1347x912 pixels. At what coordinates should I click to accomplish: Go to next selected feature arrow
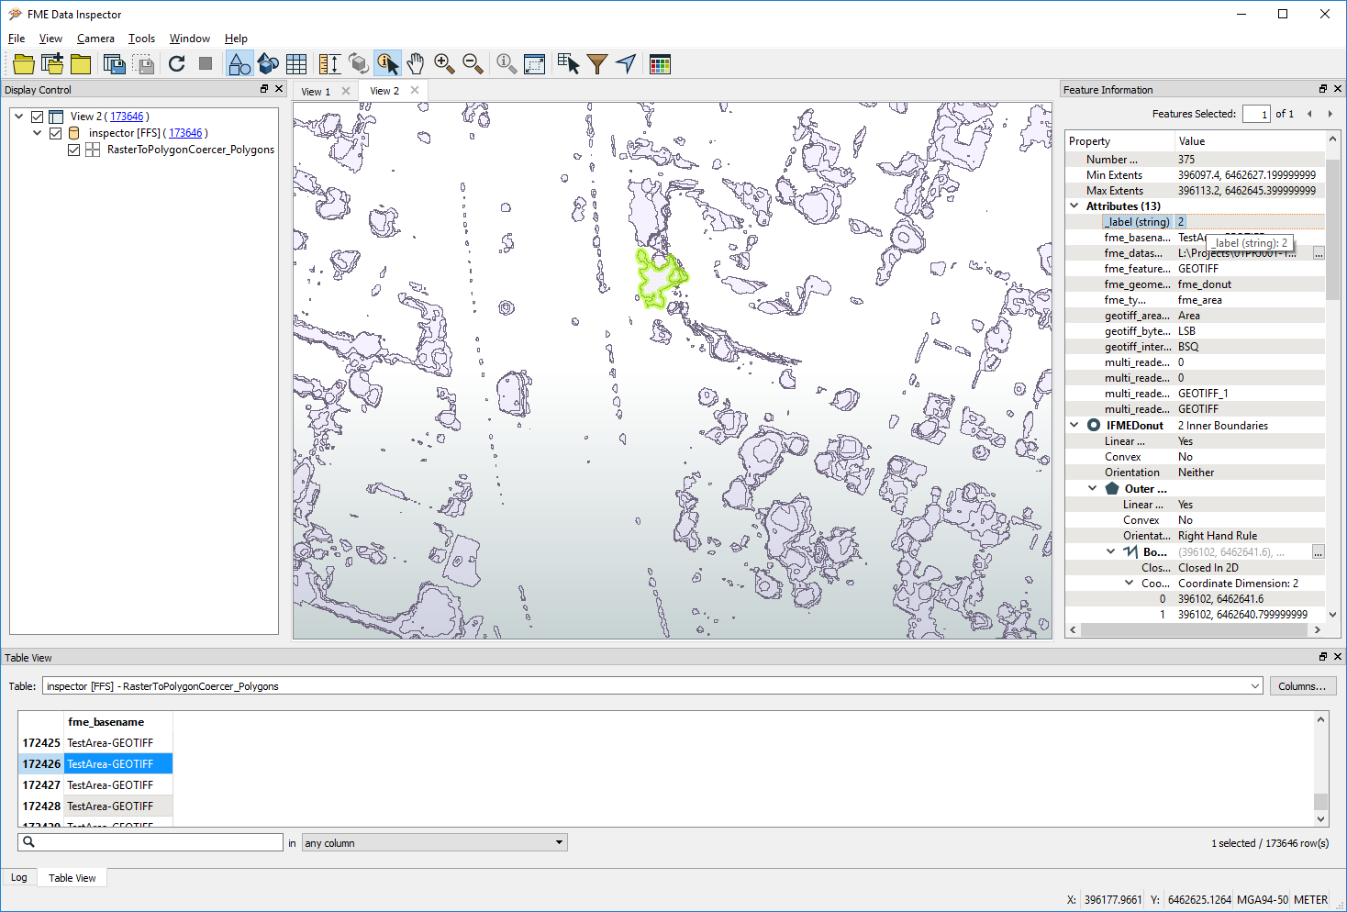pos(1330,114)
